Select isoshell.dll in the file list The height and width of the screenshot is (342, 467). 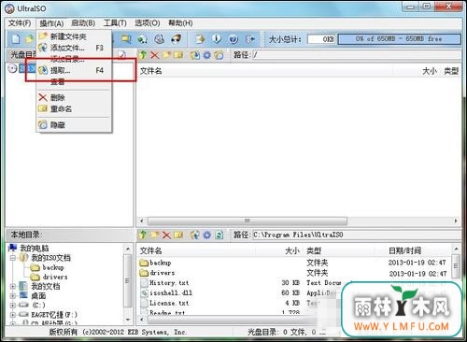[171, 292]
